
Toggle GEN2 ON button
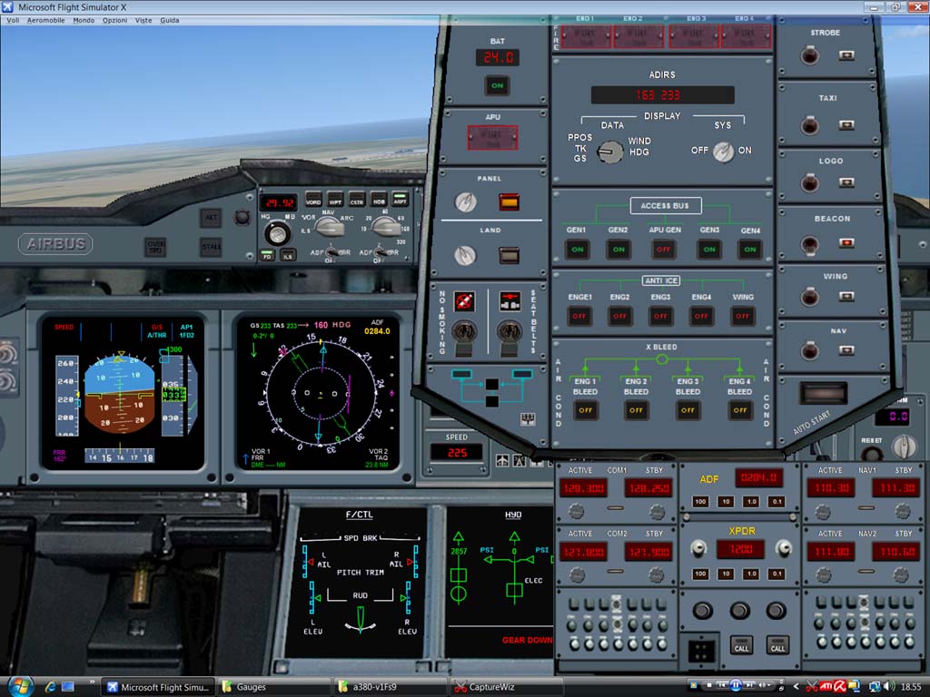618,250
